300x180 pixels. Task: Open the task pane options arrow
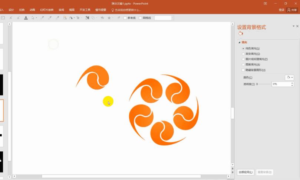point(293,26)
